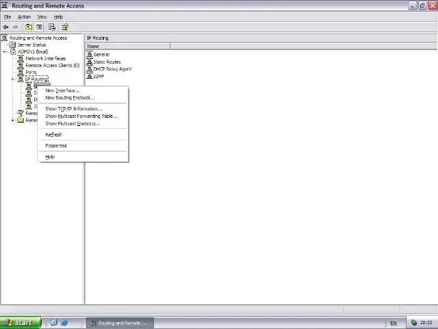Open the Action menu

25,16
